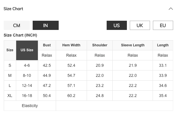The width and height of the screenshot is (174, 118).
Task: Click the dark US Size column header
Action: 27,50
